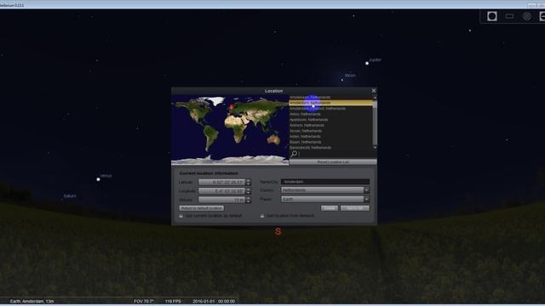Click the magnifier search icon in Location dialog
The width and height of the screenshot is (545, 306).
[294, 153]
